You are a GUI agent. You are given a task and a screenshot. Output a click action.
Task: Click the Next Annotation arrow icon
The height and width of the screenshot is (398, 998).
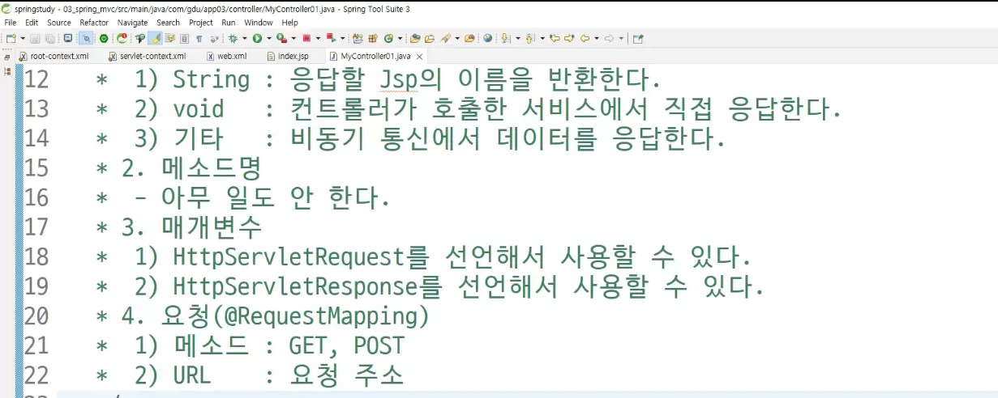(x=504, y=38)
